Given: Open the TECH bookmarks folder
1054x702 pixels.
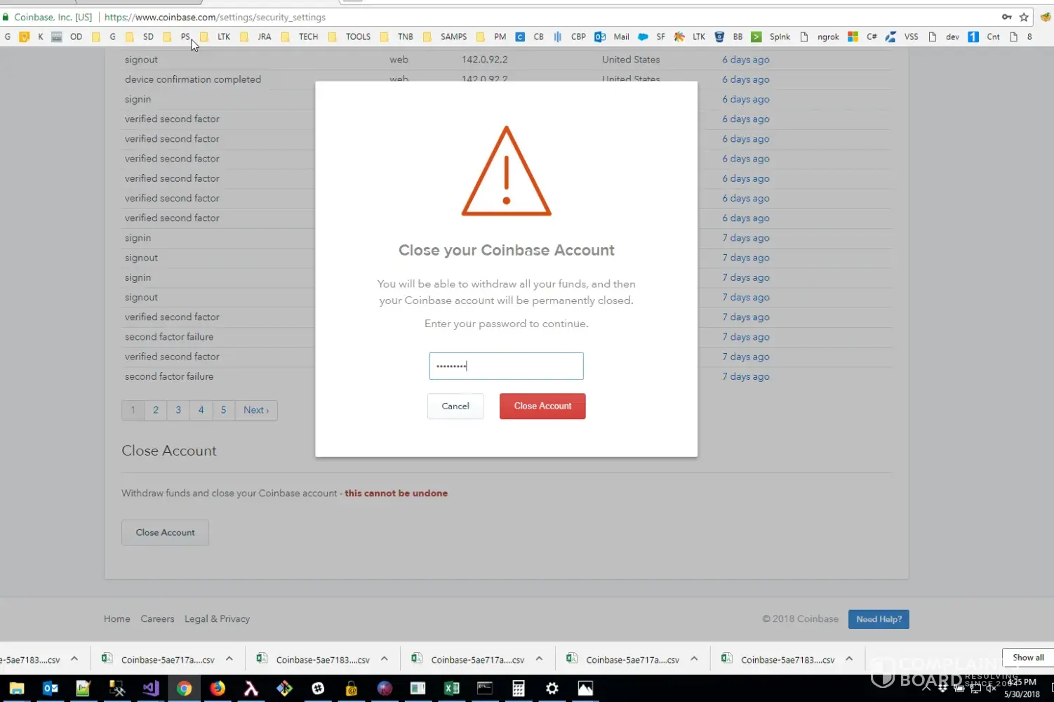Looking at the screenshot, I should coord(300,37).
